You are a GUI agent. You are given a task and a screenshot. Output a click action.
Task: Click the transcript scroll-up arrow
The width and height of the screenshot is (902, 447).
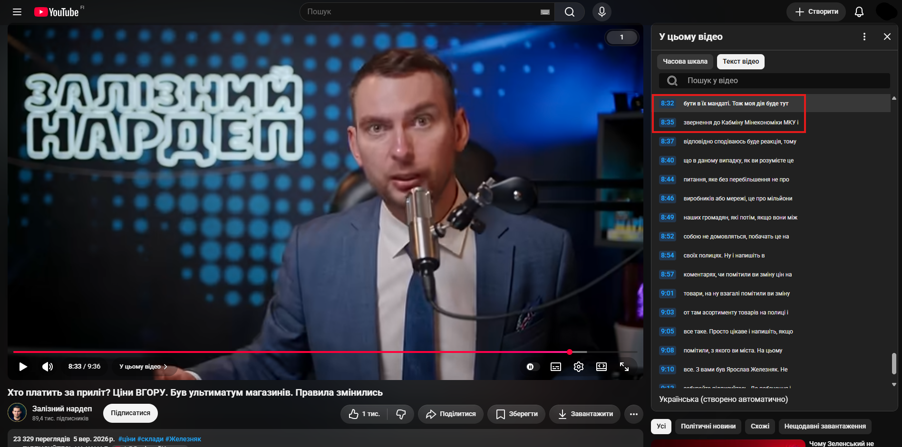(894, 98)
